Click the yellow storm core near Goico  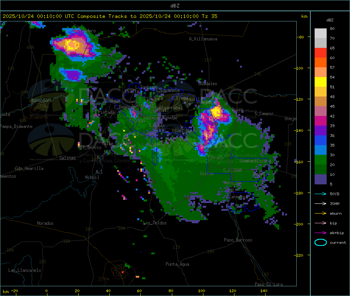(x=216, y=111)
